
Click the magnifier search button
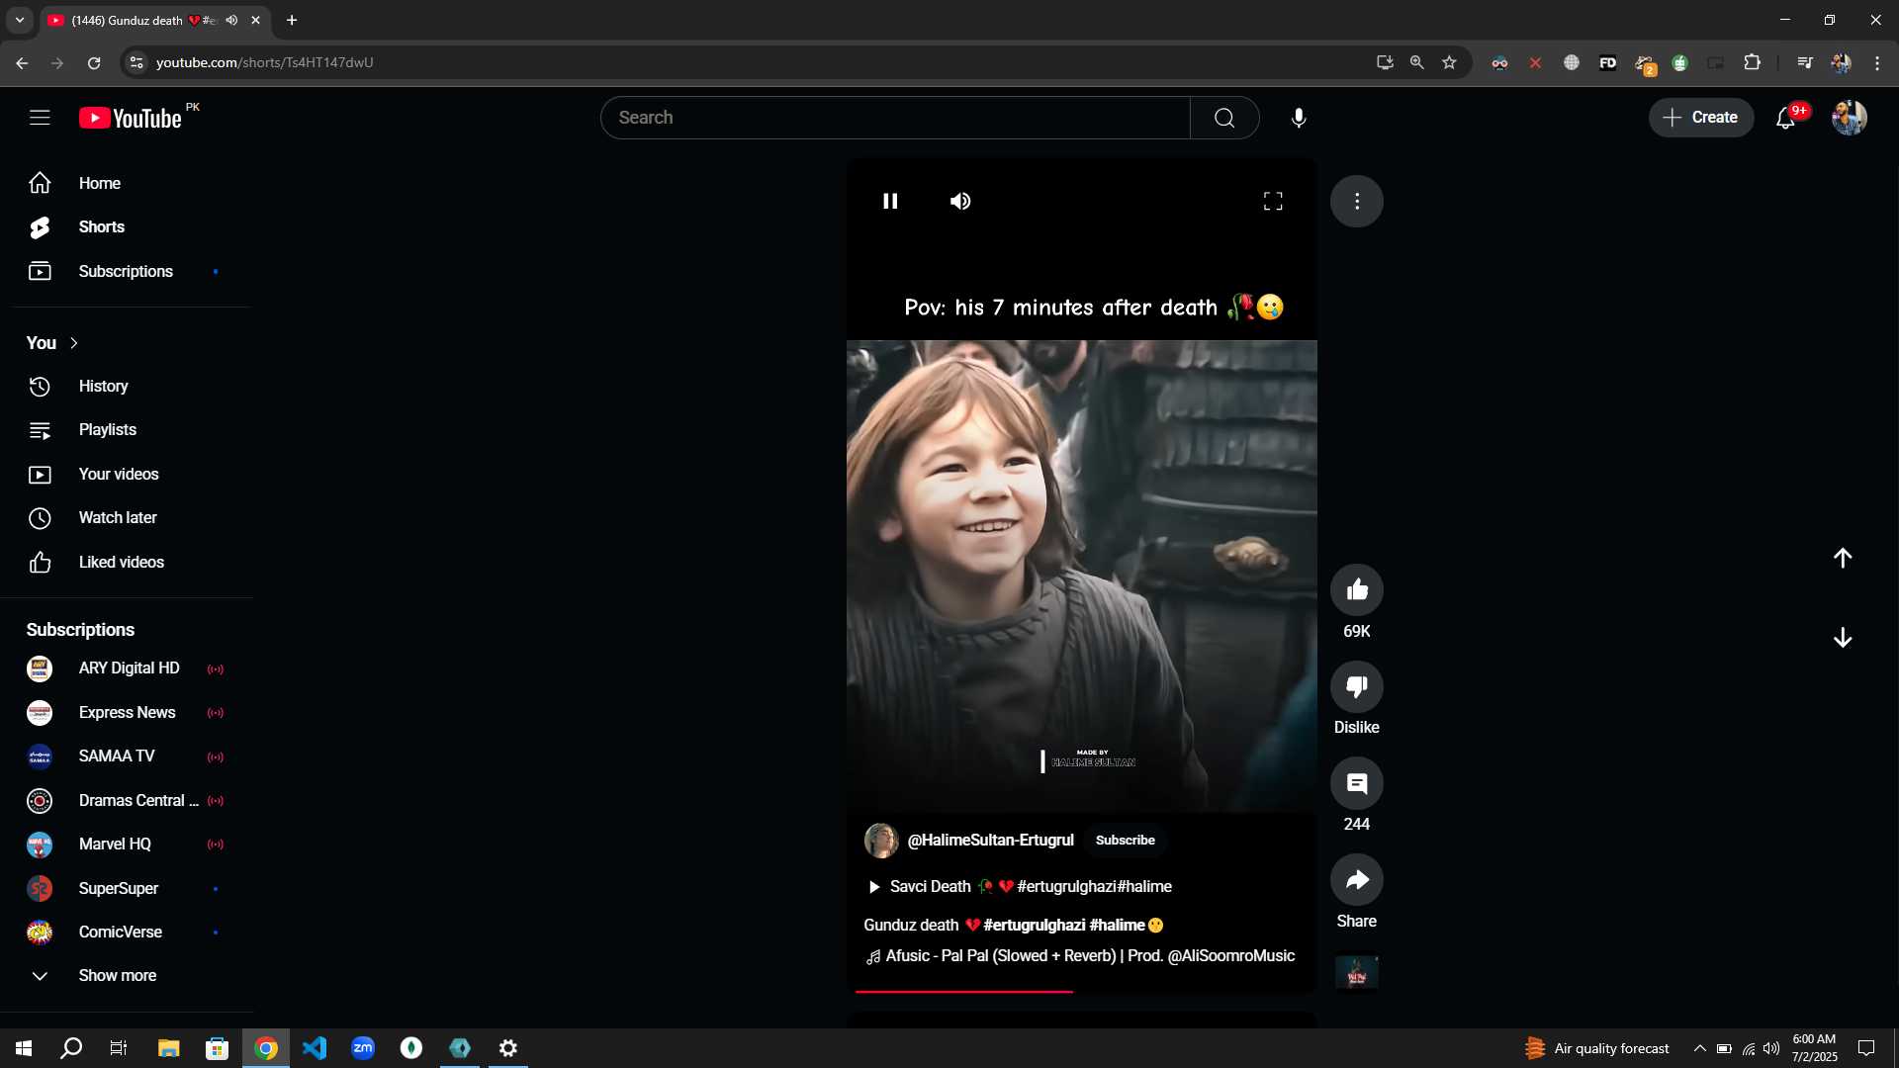[x=1224, y=118]
